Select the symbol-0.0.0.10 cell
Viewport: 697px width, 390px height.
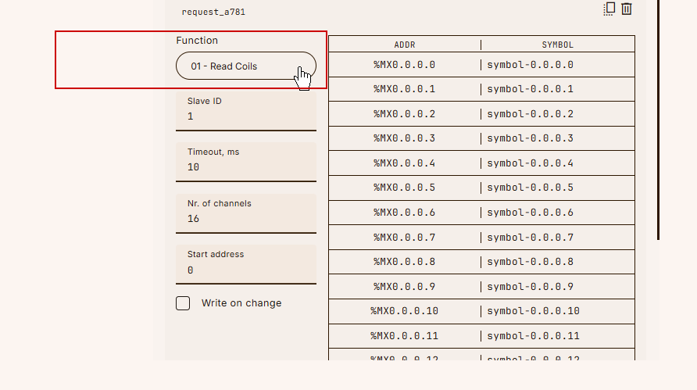[558, 311]
